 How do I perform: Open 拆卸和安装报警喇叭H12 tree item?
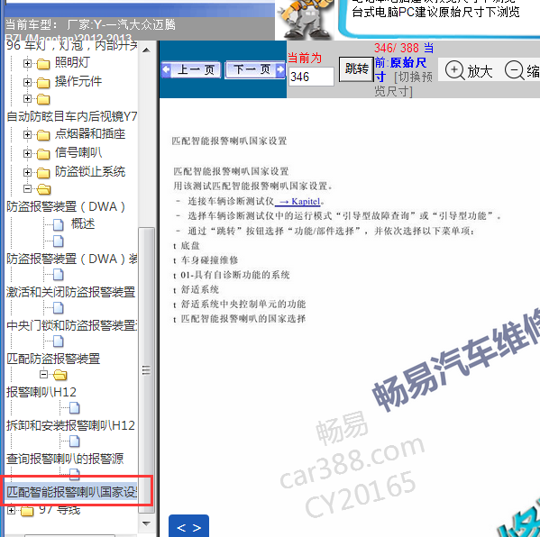point(70,425)
